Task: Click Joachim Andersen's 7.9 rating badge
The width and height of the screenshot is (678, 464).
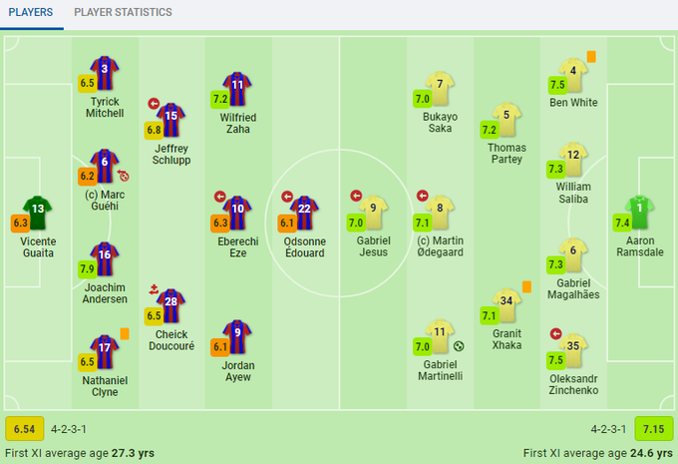Action: pyautogui.click(x=86, y=268)
